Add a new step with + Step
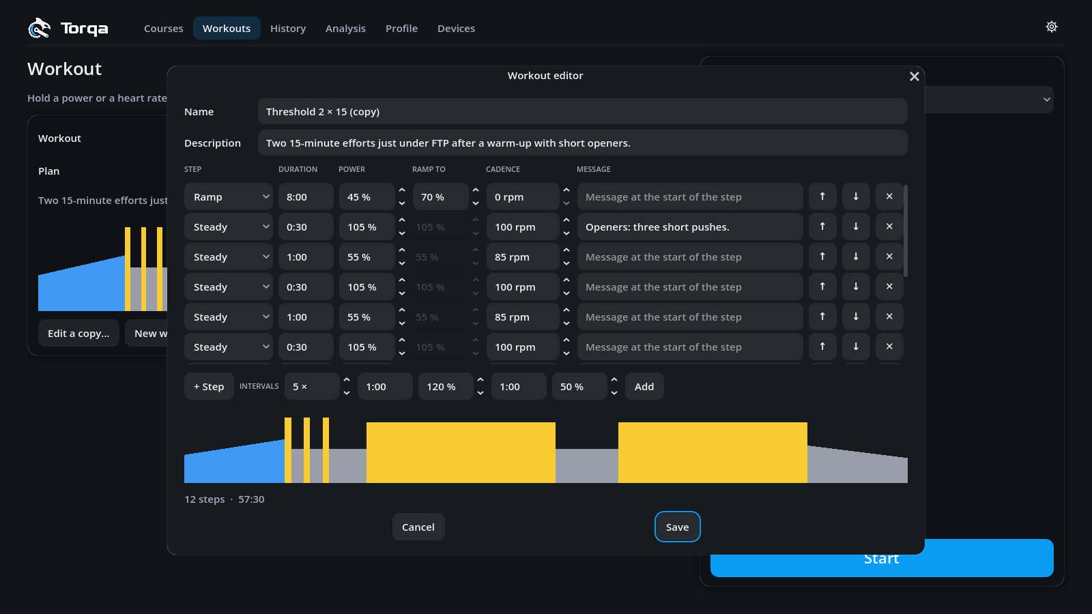This screenshot has width=1092, height=614. [x=209, y=386]
